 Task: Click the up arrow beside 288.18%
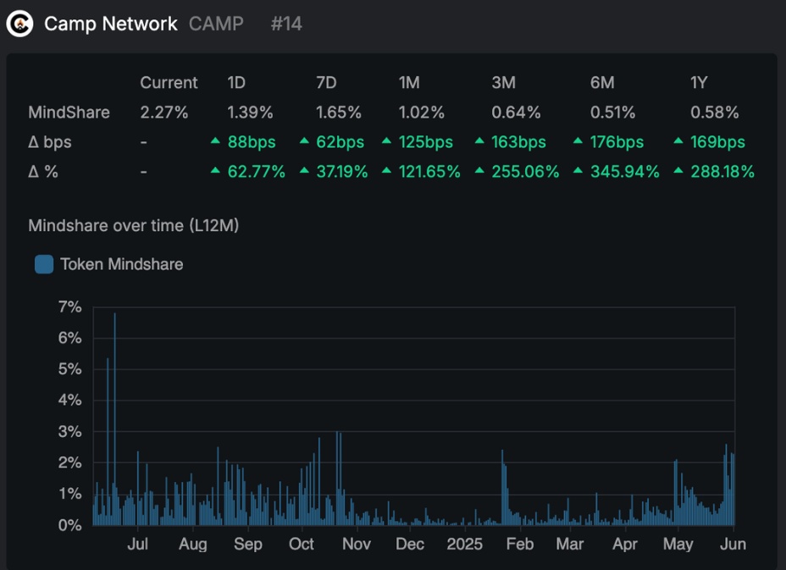point(678,170)
